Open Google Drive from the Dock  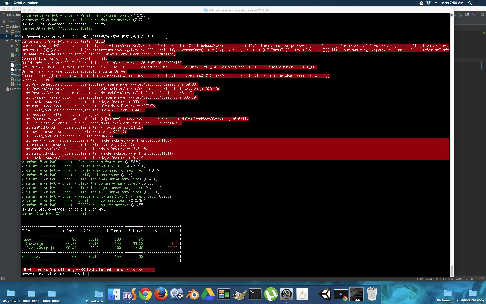click(208, 294)
